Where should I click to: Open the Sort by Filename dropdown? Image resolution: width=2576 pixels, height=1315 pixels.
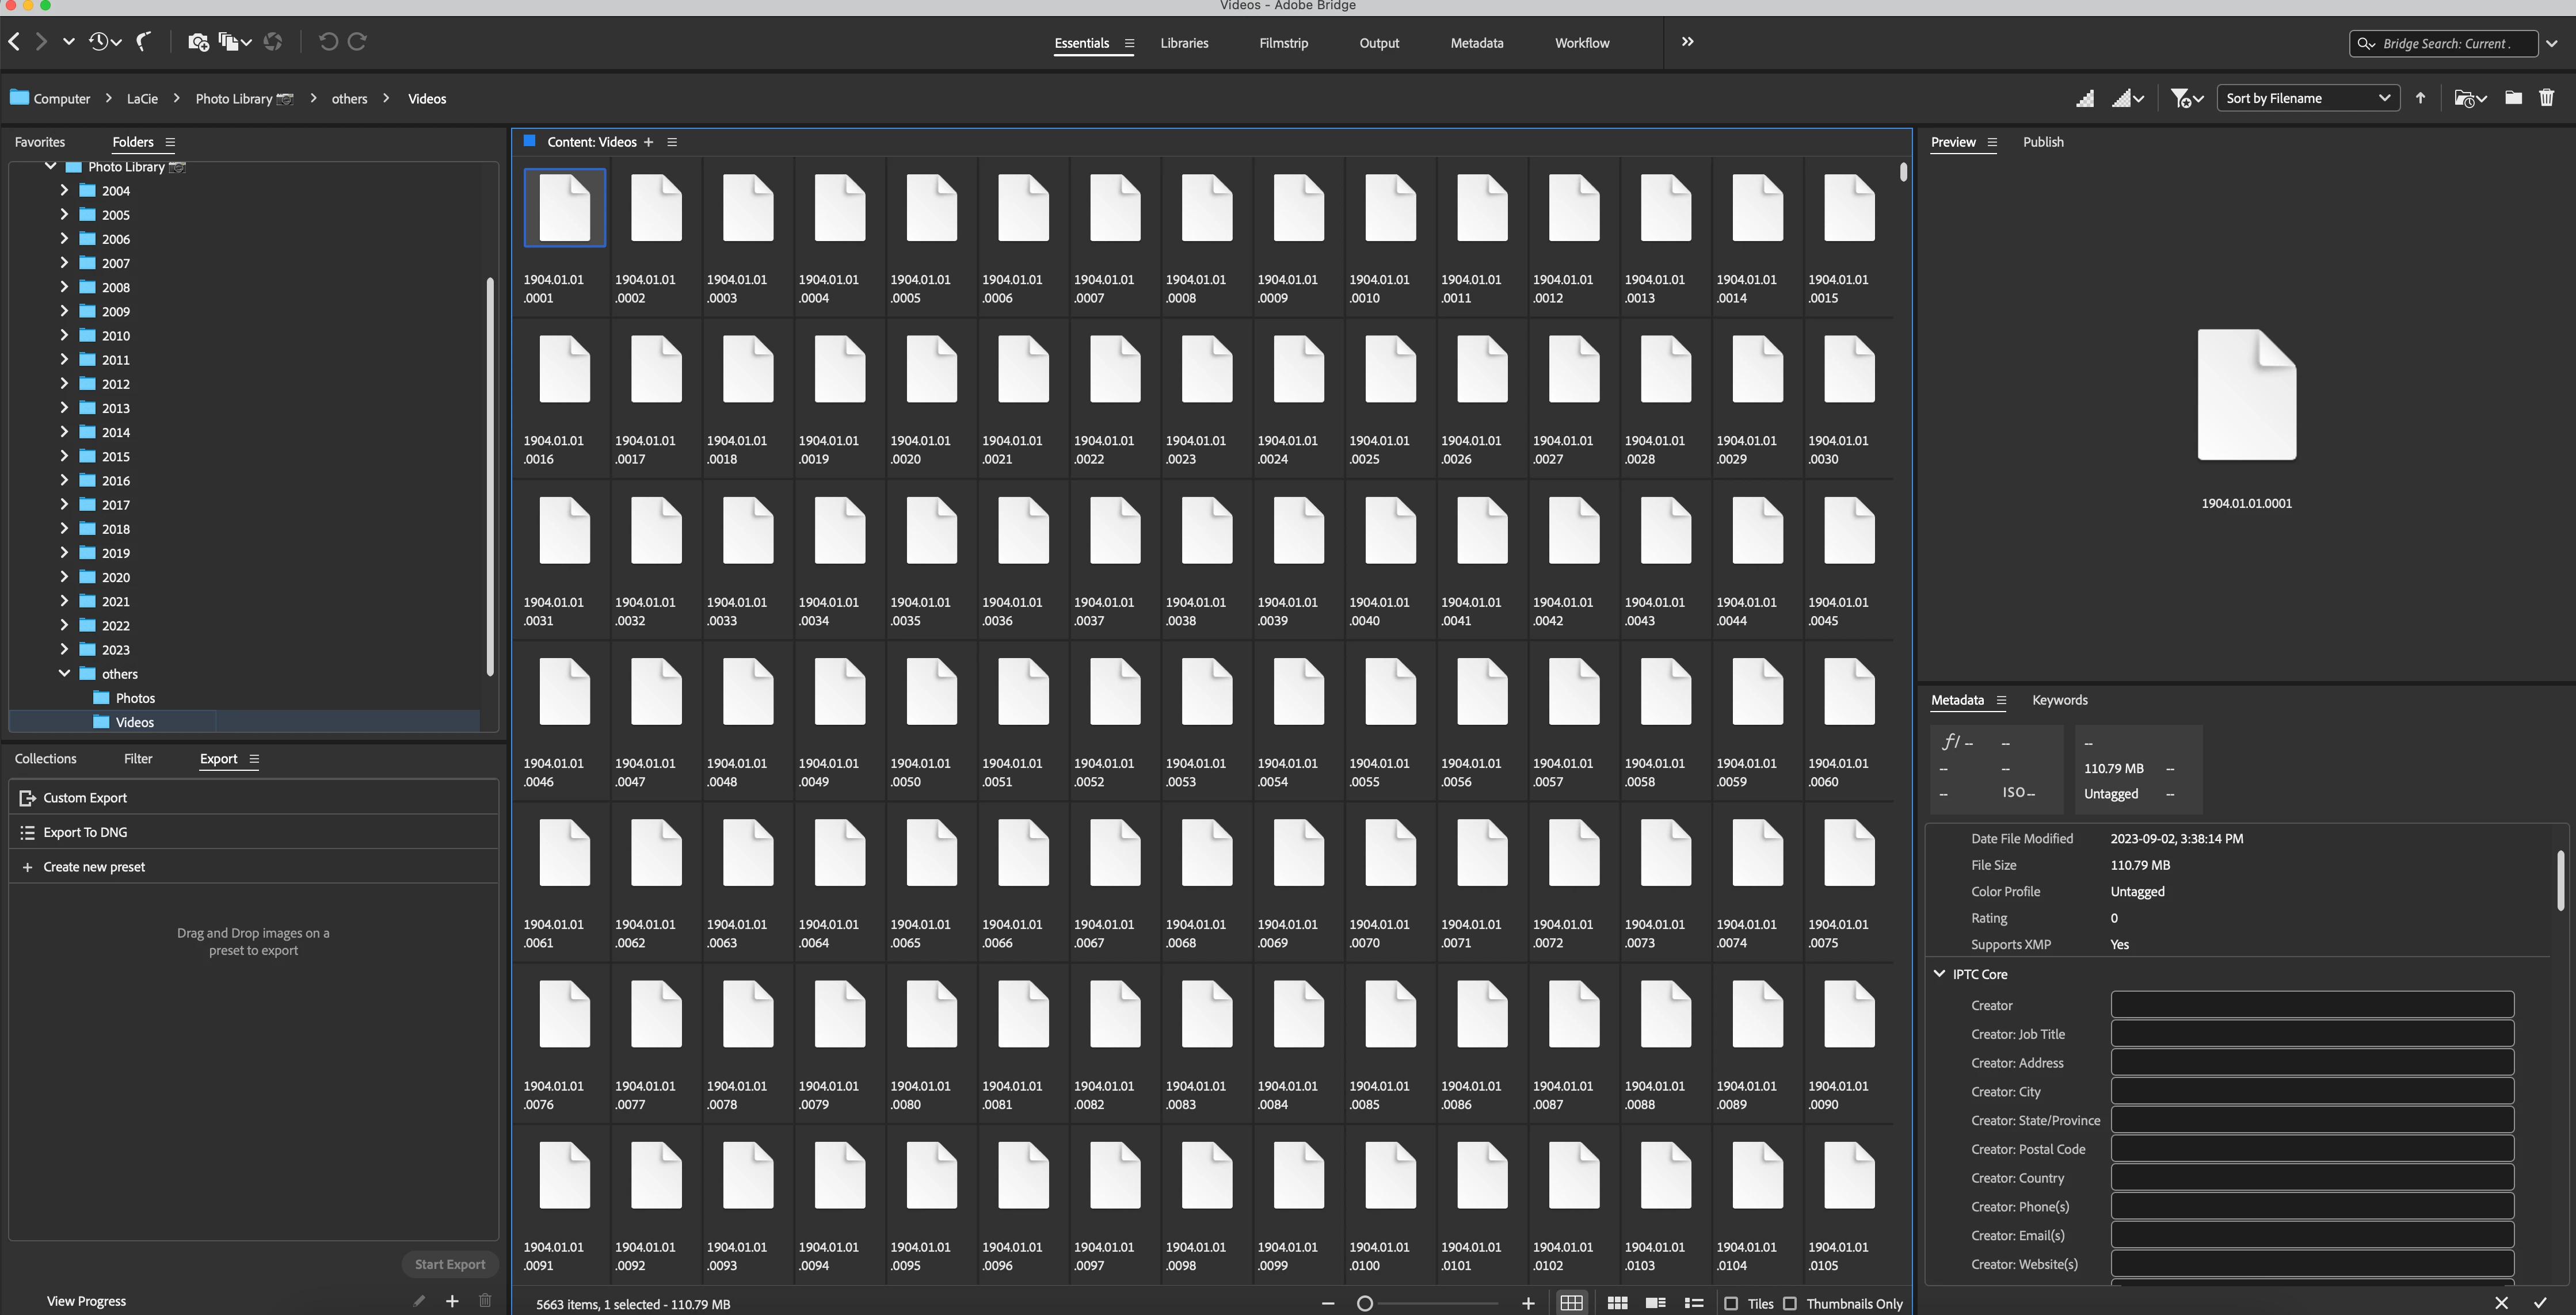pos(2307,98)
